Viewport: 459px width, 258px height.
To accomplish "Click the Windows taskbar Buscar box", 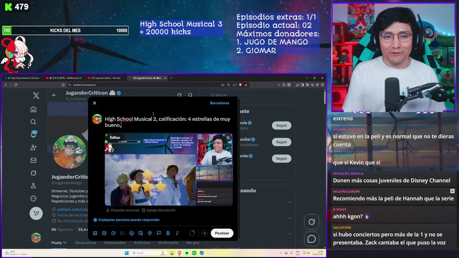I will click(149, 253).
